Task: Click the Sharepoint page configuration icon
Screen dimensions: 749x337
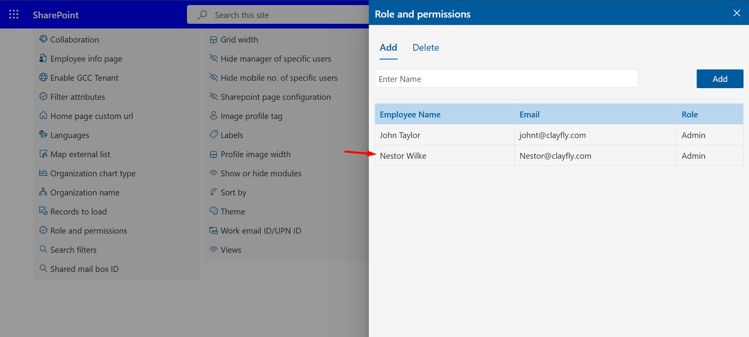Action: (213, 96)
